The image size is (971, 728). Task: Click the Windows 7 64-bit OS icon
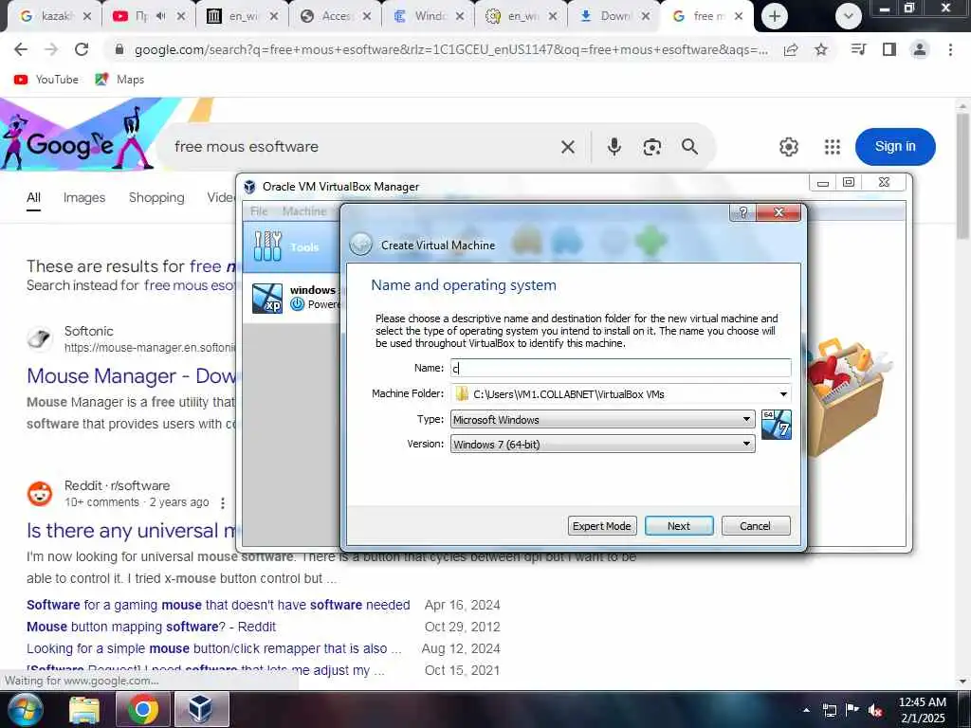click(776, 425)
